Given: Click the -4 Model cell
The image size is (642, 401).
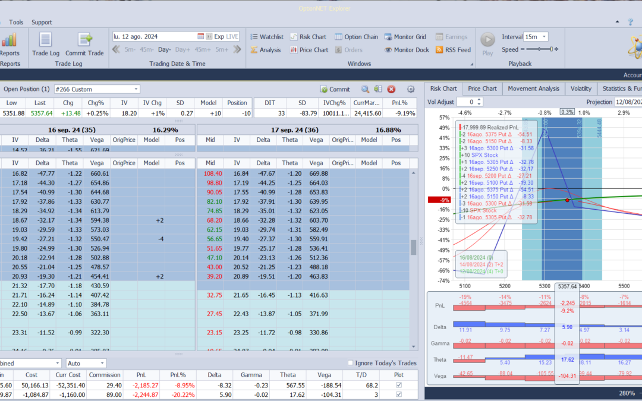Looking at the screenshot, I should (151, 239).
